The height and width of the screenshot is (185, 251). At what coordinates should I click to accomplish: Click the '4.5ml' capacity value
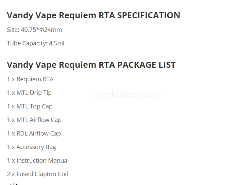(56, 43)
